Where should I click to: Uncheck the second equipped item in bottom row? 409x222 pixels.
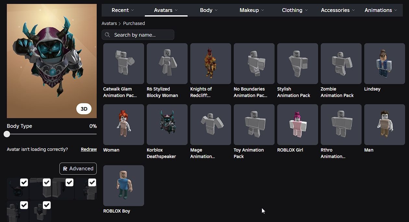(x=47, y=205)
